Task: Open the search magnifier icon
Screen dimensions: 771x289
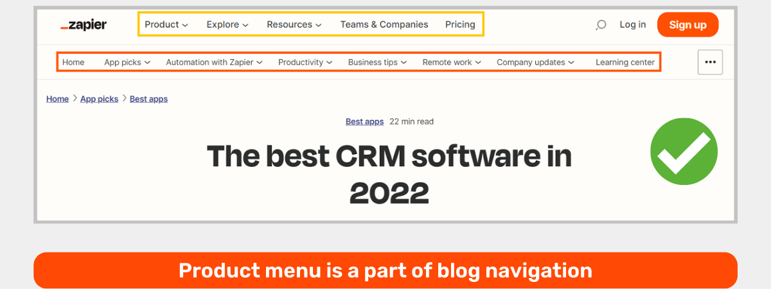Action: point(601,25)
